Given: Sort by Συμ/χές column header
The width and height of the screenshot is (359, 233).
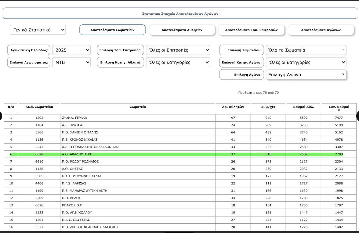Looking at the screenshot, I should tap(268, 107).
